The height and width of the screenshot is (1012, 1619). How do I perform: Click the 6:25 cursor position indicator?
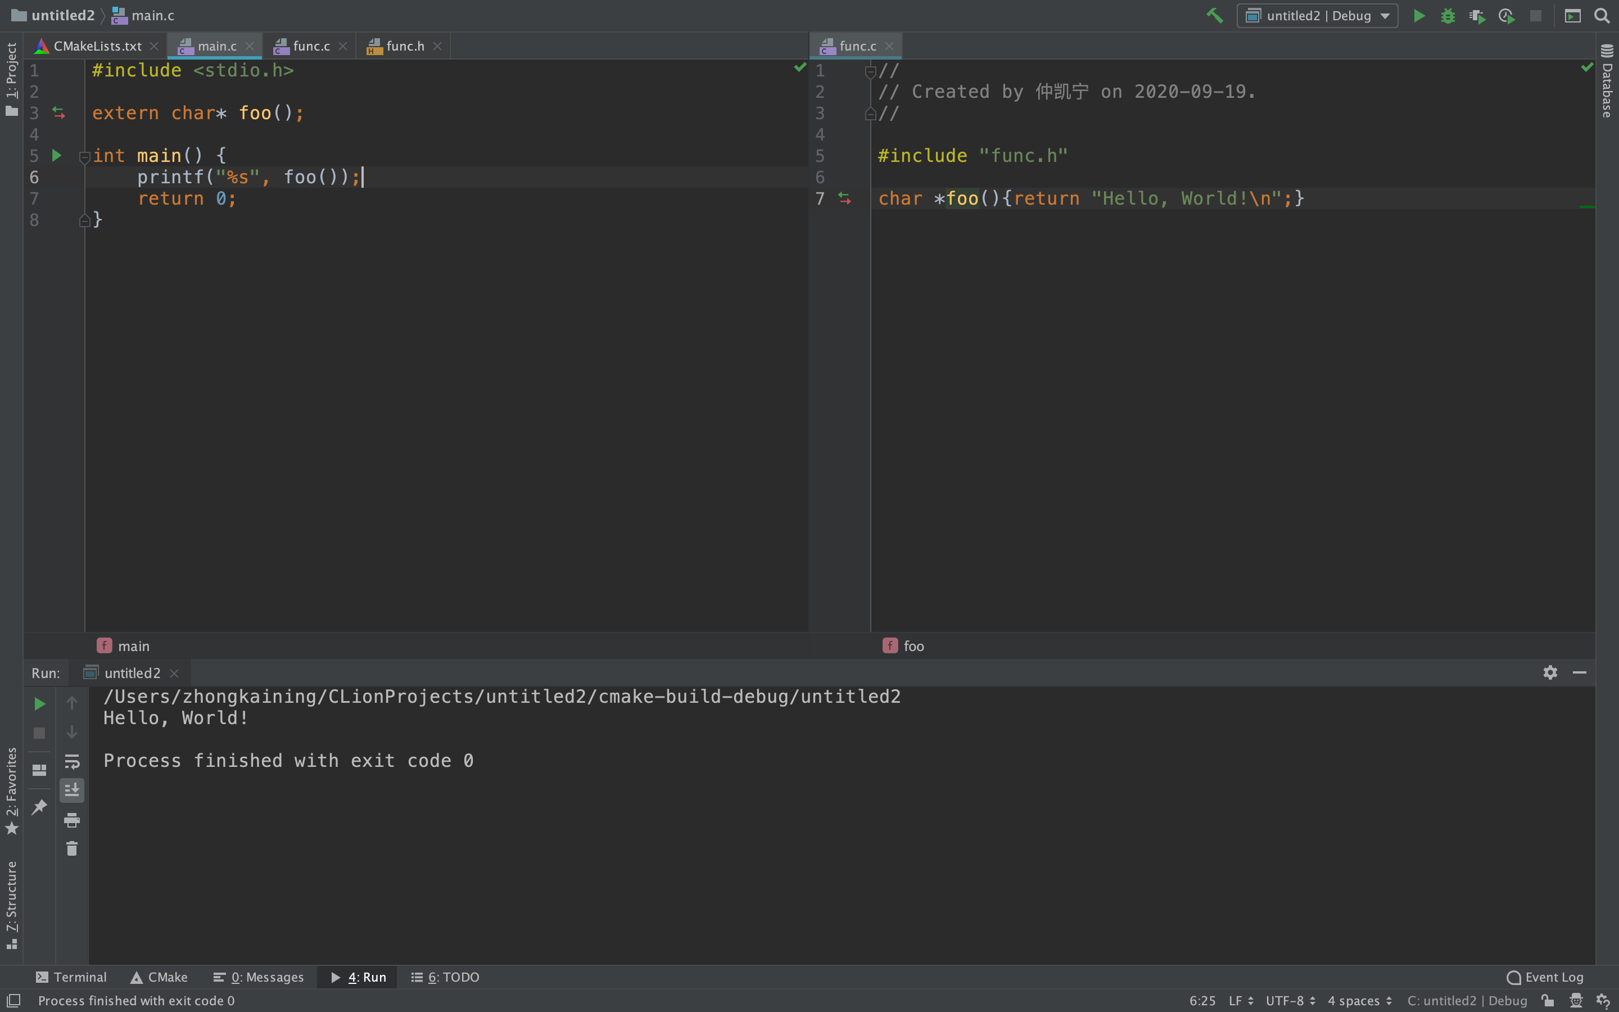(x=1202, y=1001)
